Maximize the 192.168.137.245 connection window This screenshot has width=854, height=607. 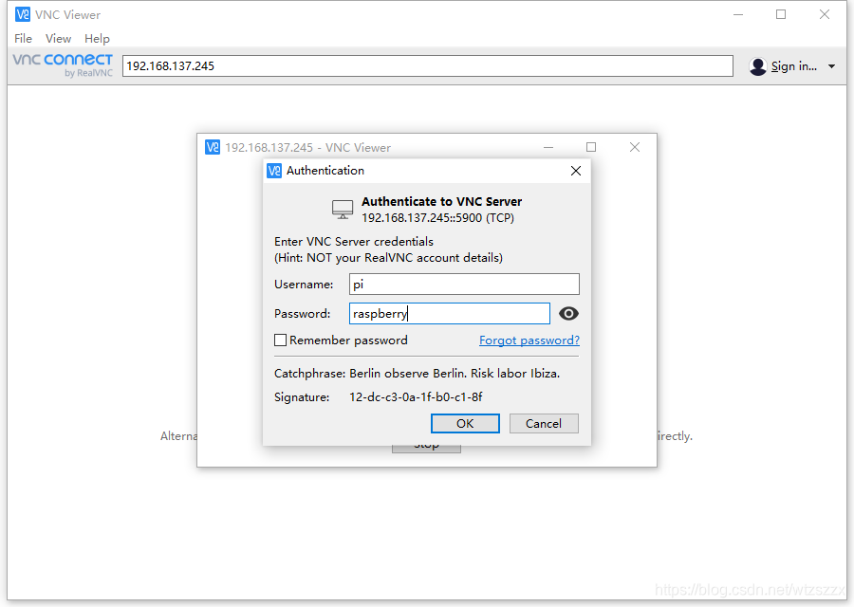(591, 147)
